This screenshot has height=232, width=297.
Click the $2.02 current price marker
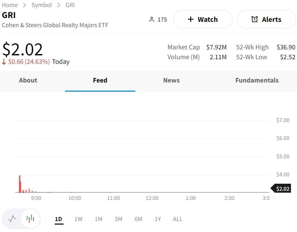pyautogui.click(x=282, y=189)
